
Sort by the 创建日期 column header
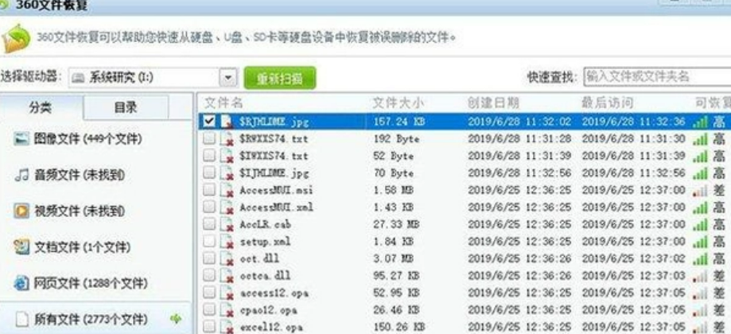click(x=493, y=103)
